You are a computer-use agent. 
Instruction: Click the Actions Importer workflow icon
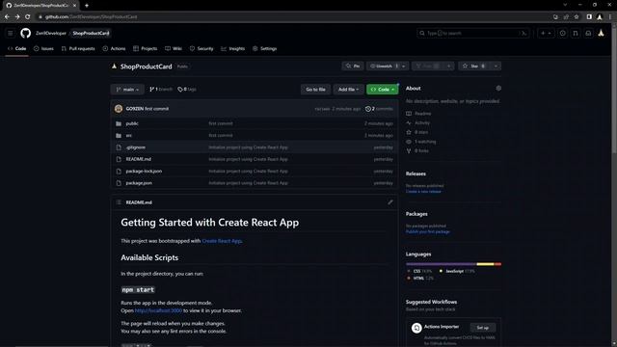[416, 328]
